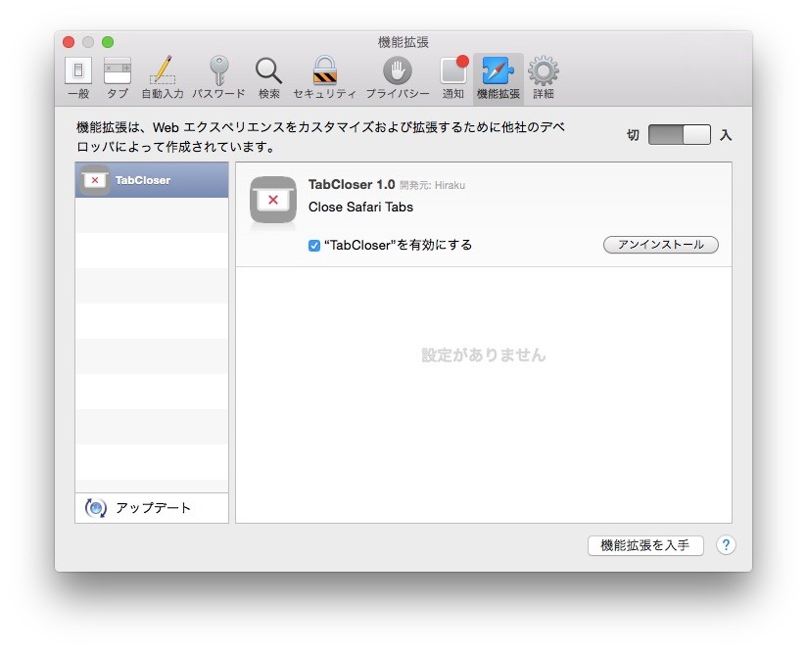Close the preferences window with red button
This screenshot has width=807, height=650.
69,42
